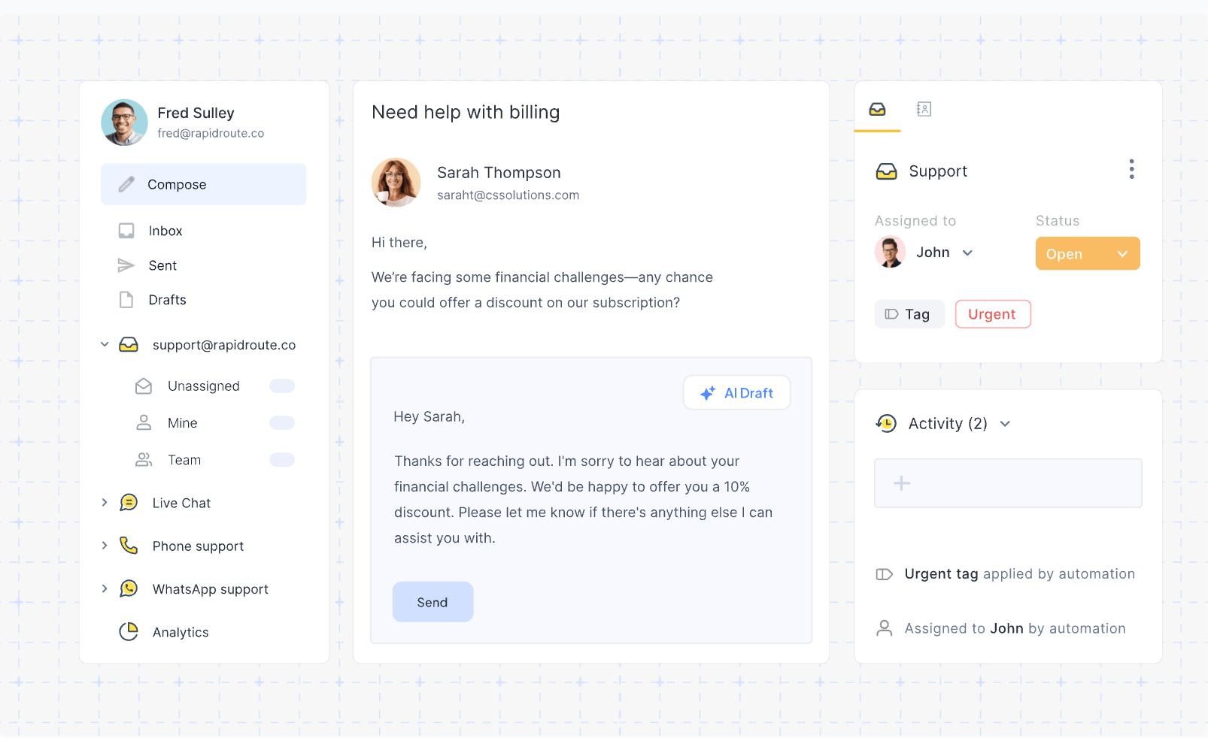Click the Compose button

click(x=203, y=184)
